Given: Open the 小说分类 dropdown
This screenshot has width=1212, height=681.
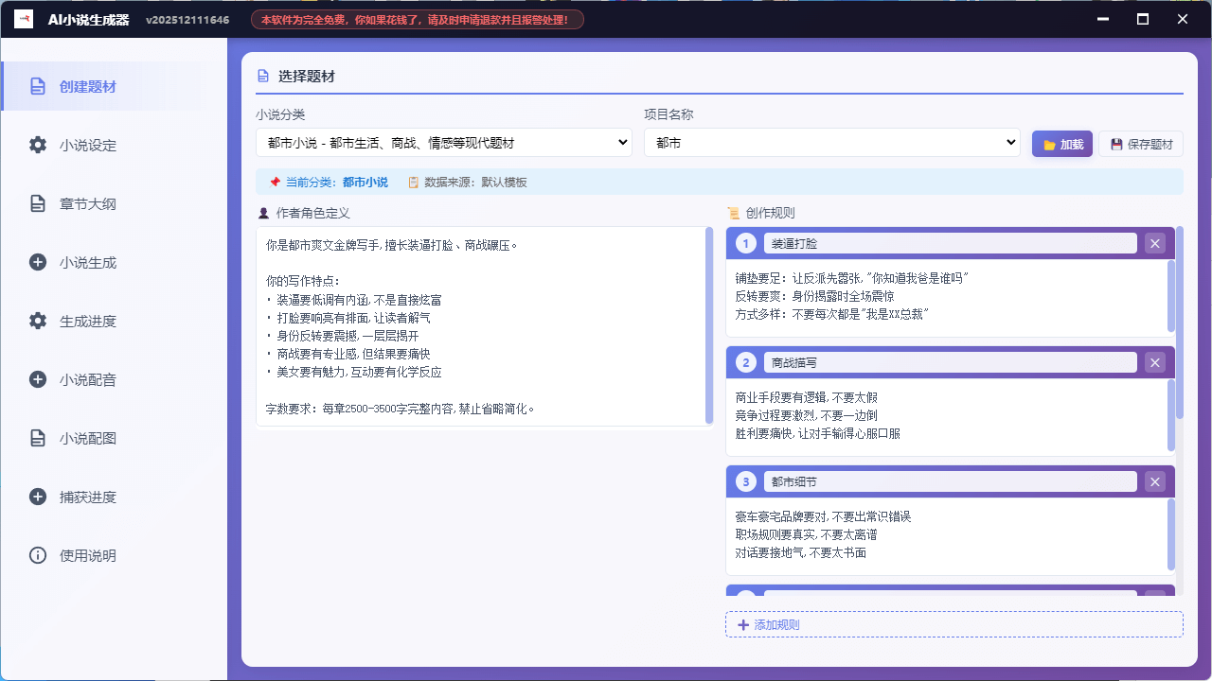Looking at the screenshot, I should (443, 142).
